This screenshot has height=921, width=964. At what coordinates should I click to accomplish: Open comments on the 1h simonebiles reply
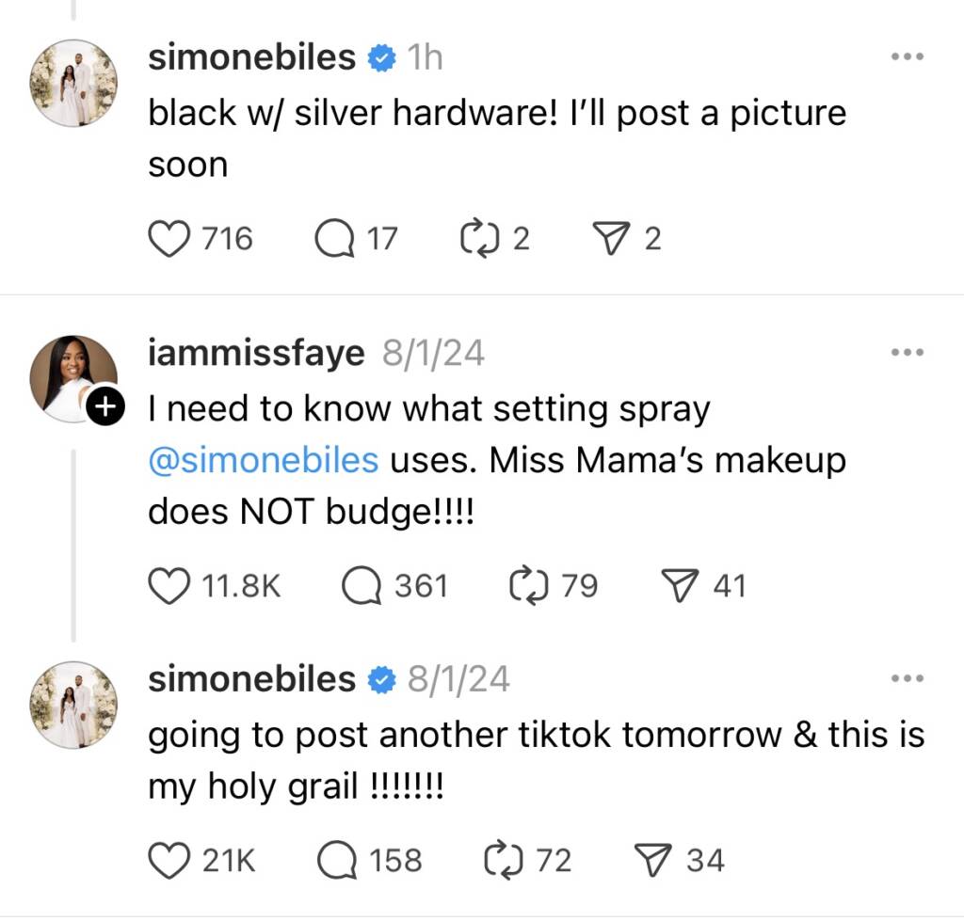(x=331, y=239)
